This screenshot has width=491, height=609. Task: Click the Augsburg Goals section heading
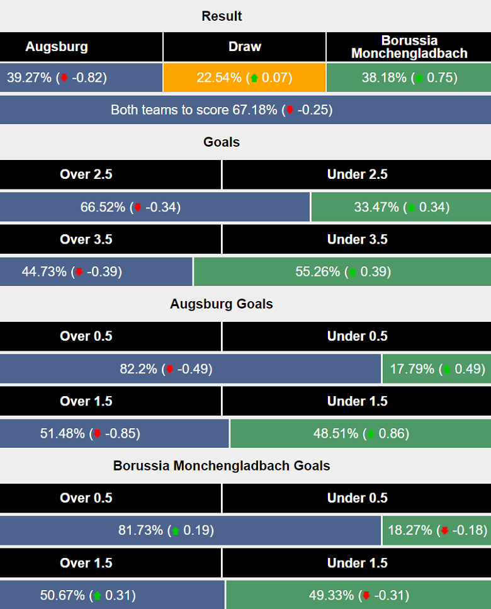coord(222,304)
